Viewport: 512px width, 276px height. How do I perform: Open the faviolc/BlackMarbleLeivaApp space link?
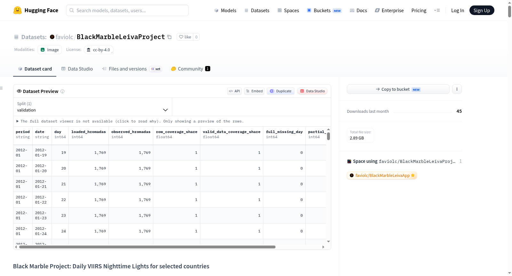coord(382,175)
